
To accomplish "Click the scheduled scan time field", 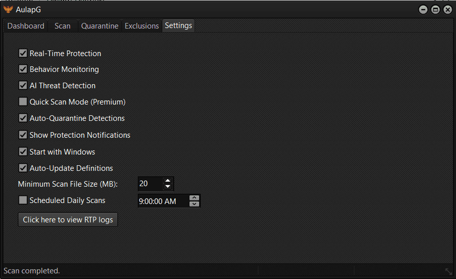I will point(162,201).
